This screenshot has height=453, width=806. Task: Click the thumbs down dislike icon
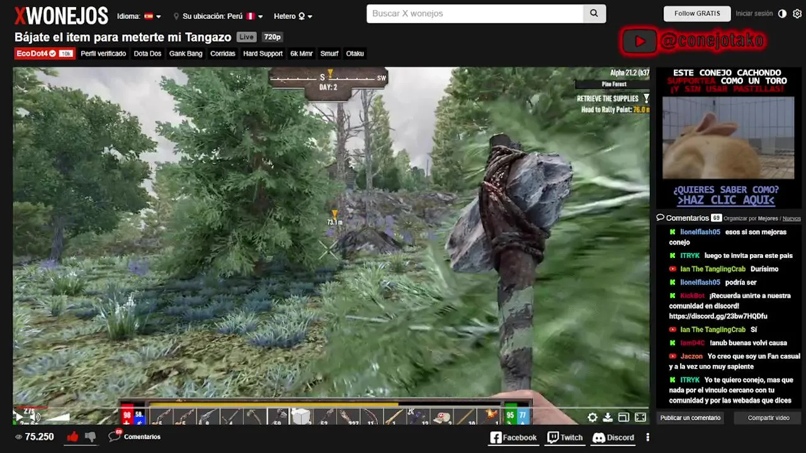point(91,437)
